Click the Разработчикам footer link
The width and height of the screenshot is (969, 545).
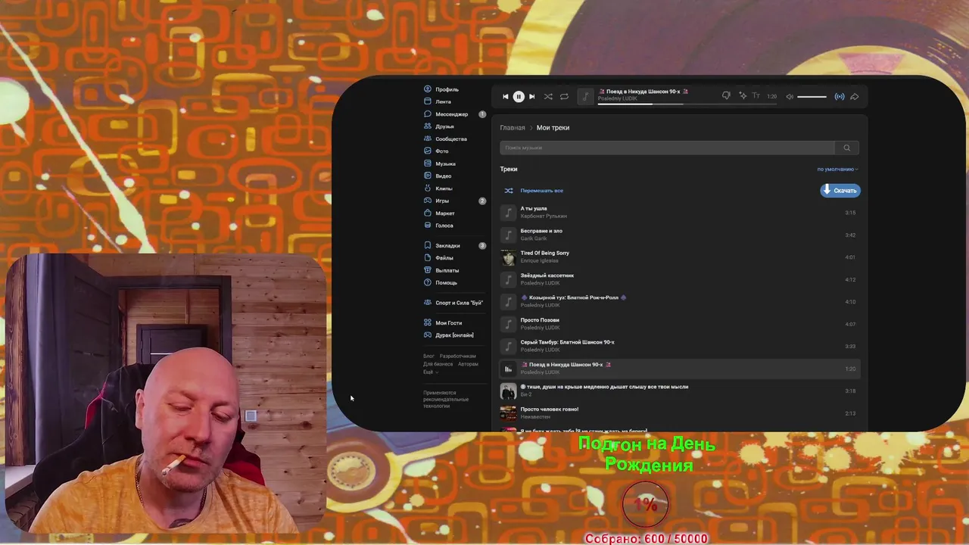click(x=457, y=356)
